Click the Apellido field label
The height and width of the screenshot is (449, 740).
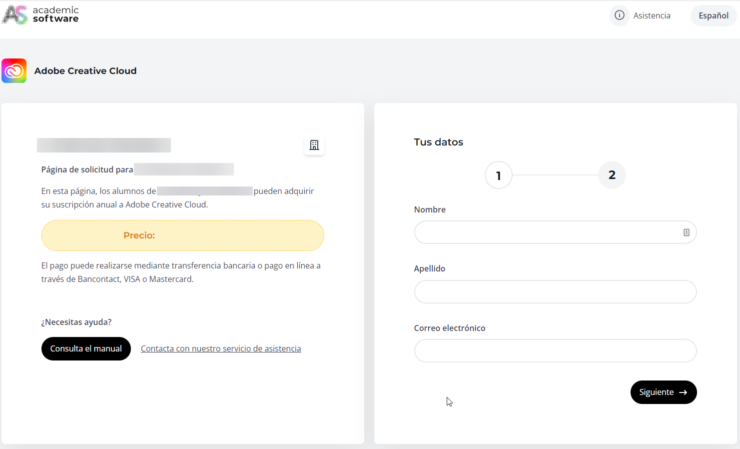tap(430, 268)
